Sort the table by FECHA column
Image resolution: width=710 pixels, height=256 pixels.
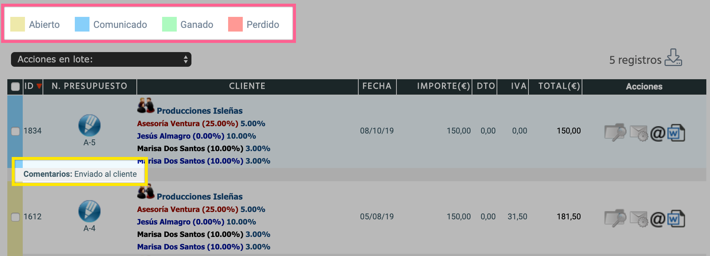coord(377,86)
